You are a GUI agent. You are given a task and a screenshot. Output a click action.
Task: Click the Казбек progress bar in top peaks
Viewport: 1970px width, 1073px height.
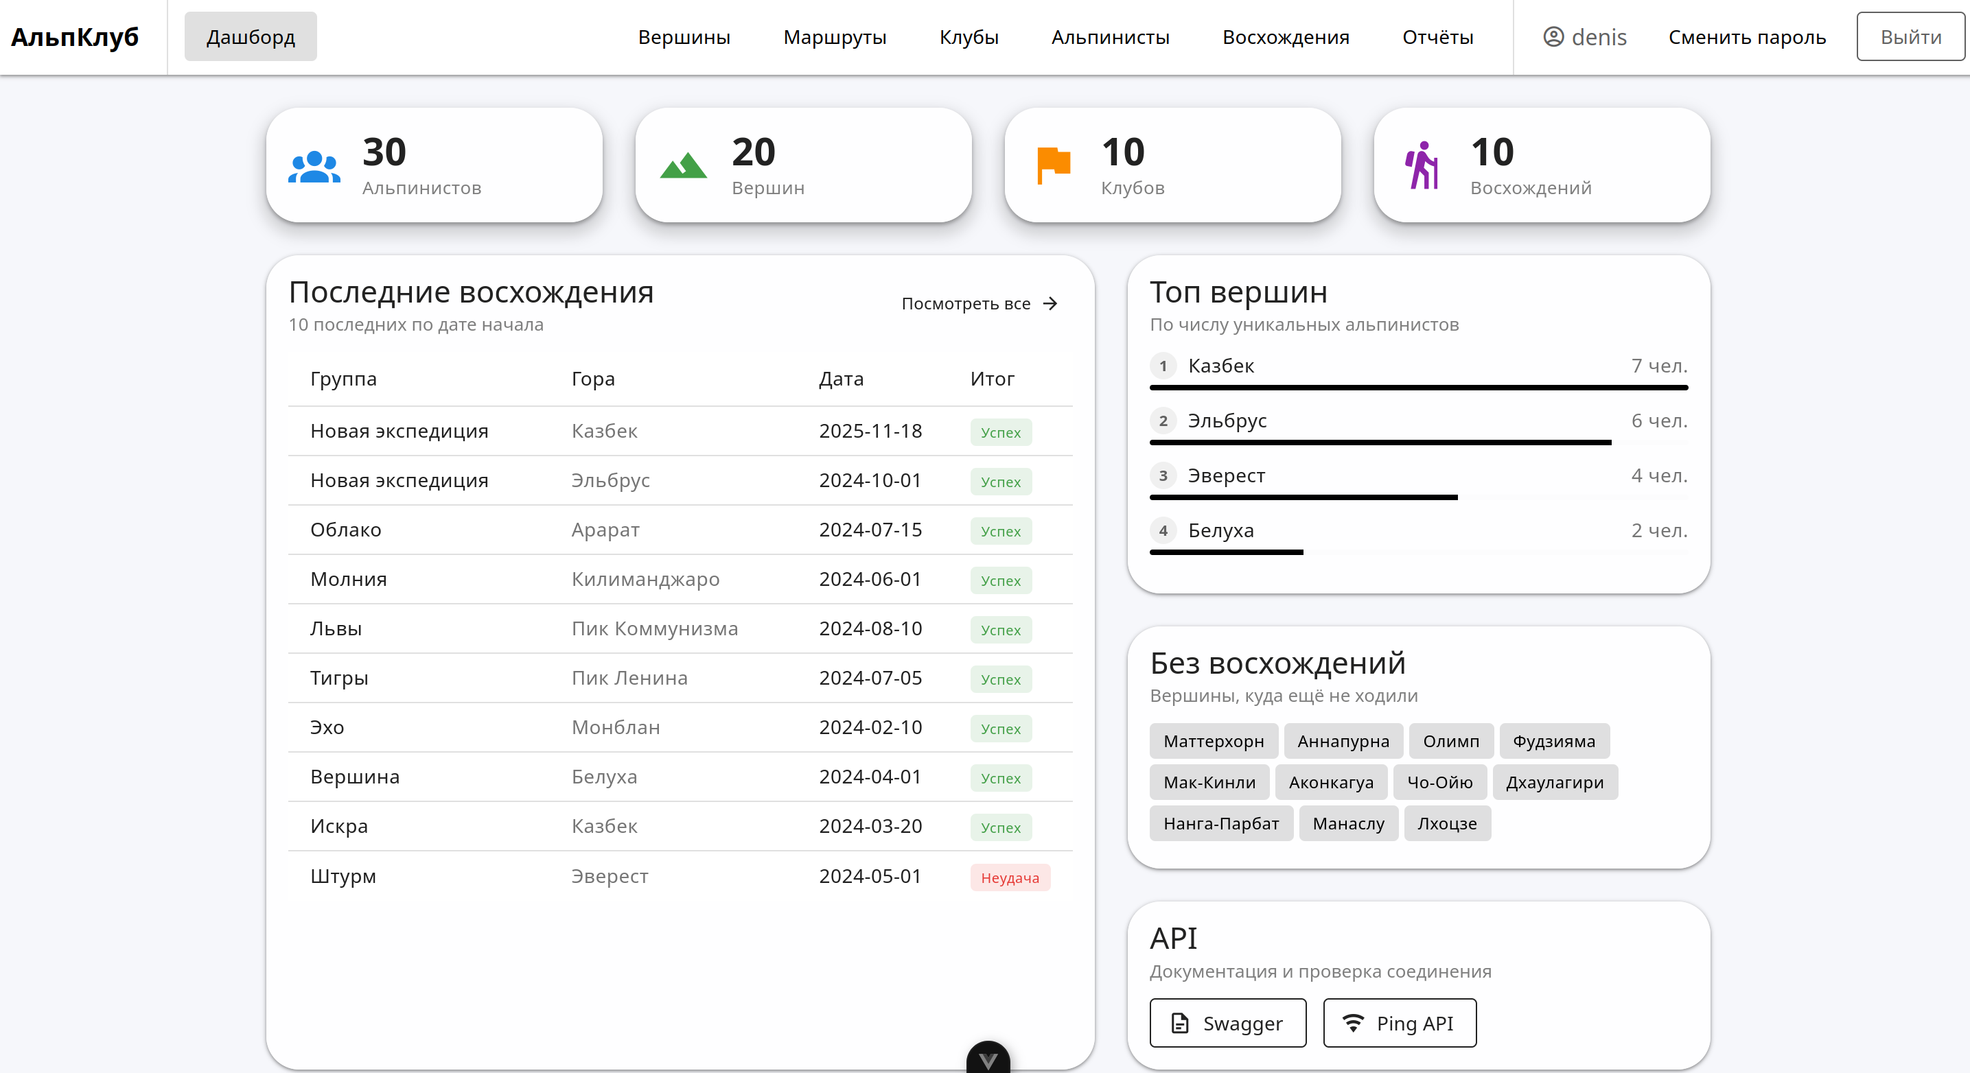(x=1418, y=388)
